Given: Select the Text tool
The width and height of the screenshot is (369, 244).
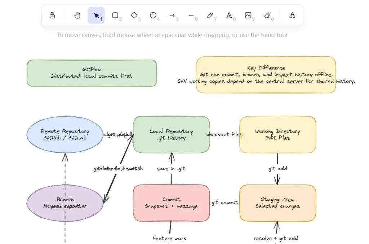Looking at the screenshot, I should 229,16.
